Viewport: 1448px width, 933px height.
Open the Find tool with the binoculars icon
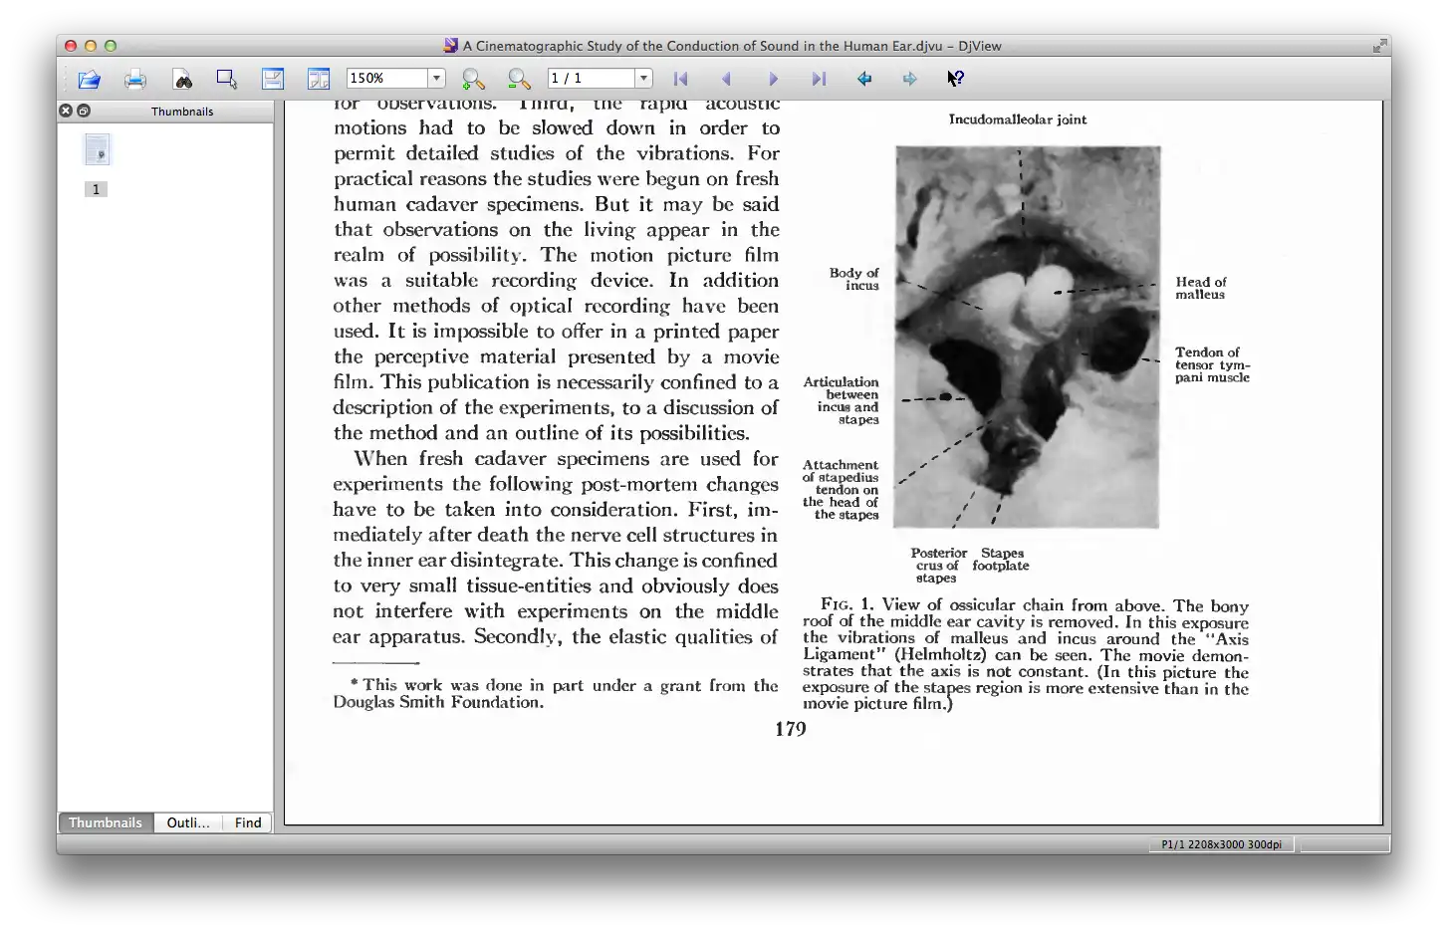pyautogui.click(x=182, y=79)
